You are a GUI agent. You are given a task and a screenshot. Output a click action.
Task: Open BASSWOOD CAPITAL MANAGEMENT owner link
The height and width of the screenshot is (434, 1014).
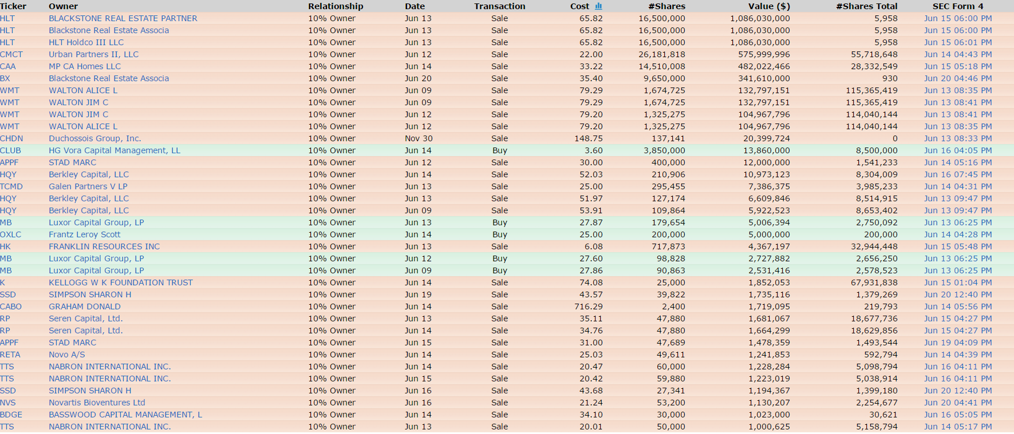pyautogui.click(x=125, y=415)
